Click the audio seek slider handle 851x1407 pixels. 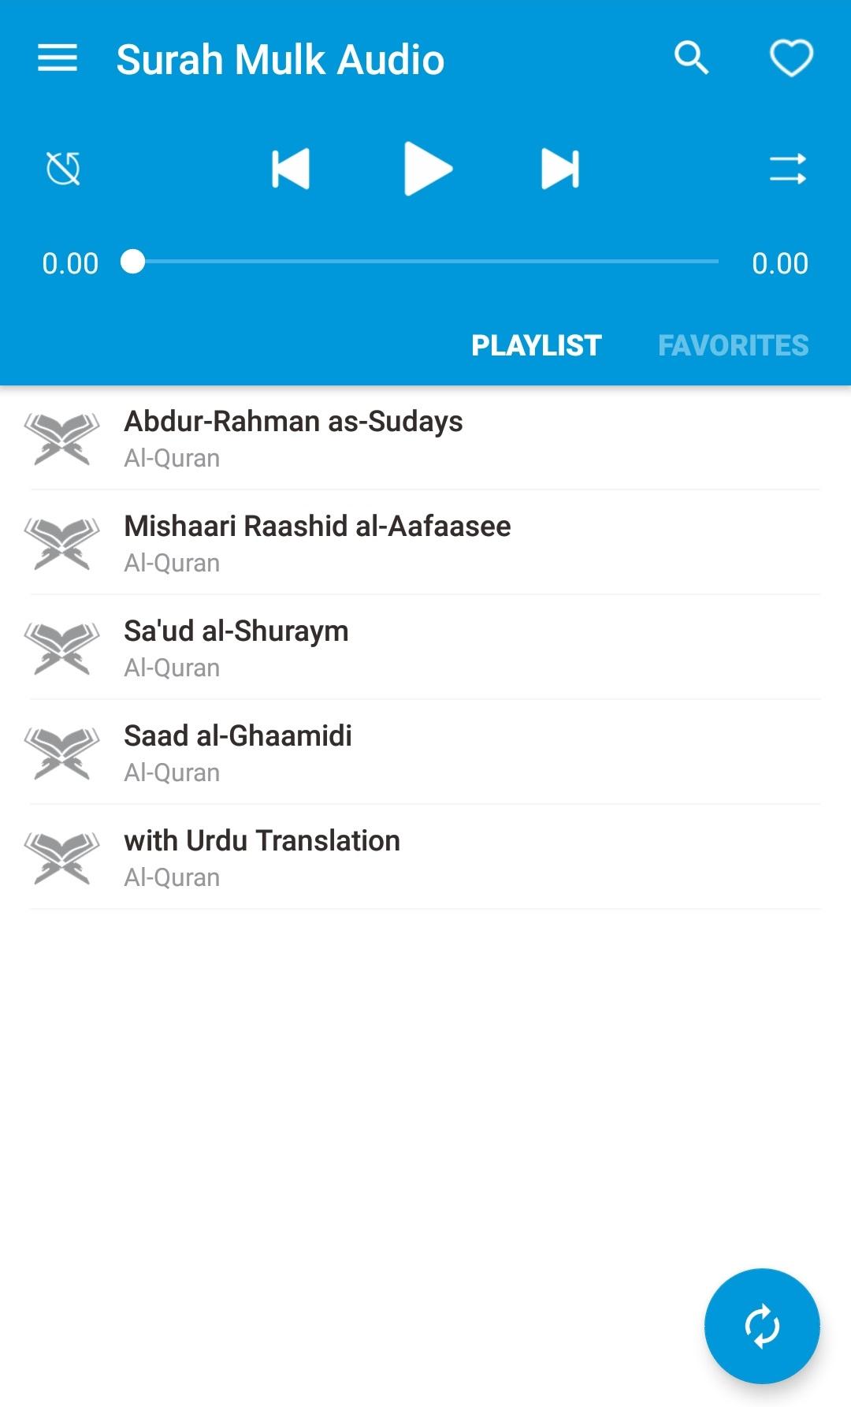tap(133, 262)
